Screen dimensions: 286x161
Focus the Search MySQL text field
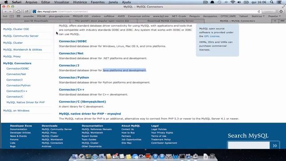(x=249, y=145)
